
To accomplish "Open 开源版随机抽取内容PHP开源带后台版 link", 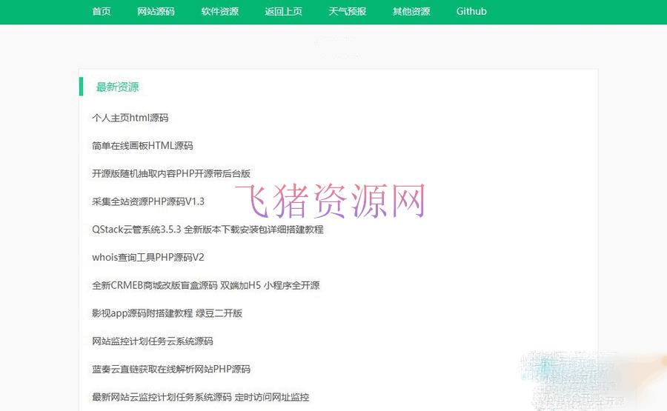I will [x=171, y=173].
